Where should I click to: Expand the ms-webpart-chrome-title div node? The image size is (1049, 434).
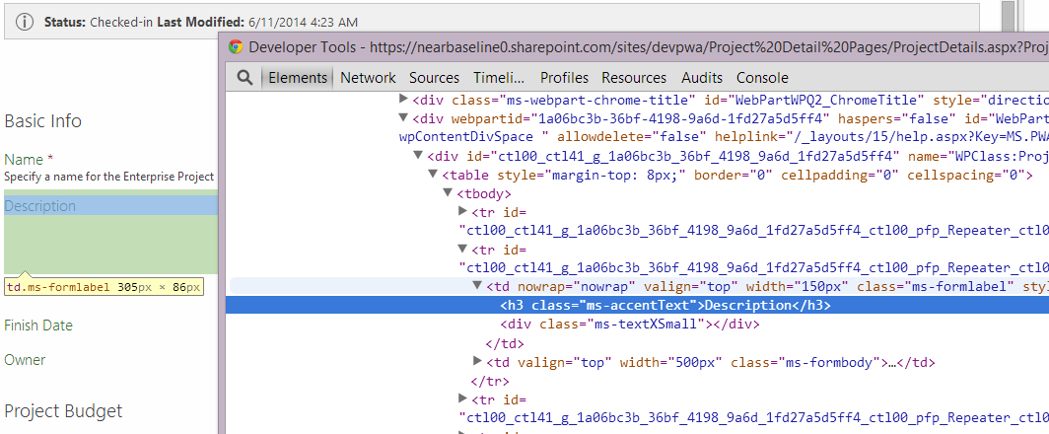coord(402,99)
